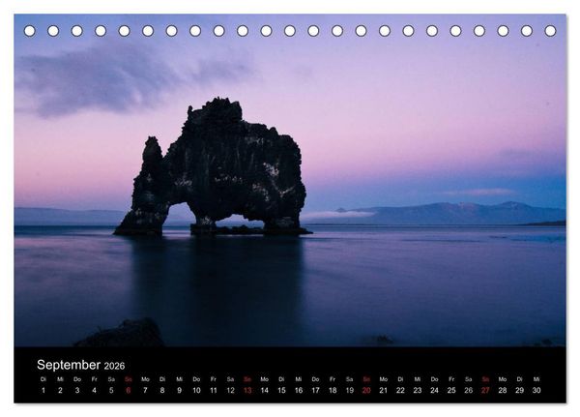Screen dimensions: 580x417
Task: Select date 26 in the calendar row
Action: coord(469,390)
